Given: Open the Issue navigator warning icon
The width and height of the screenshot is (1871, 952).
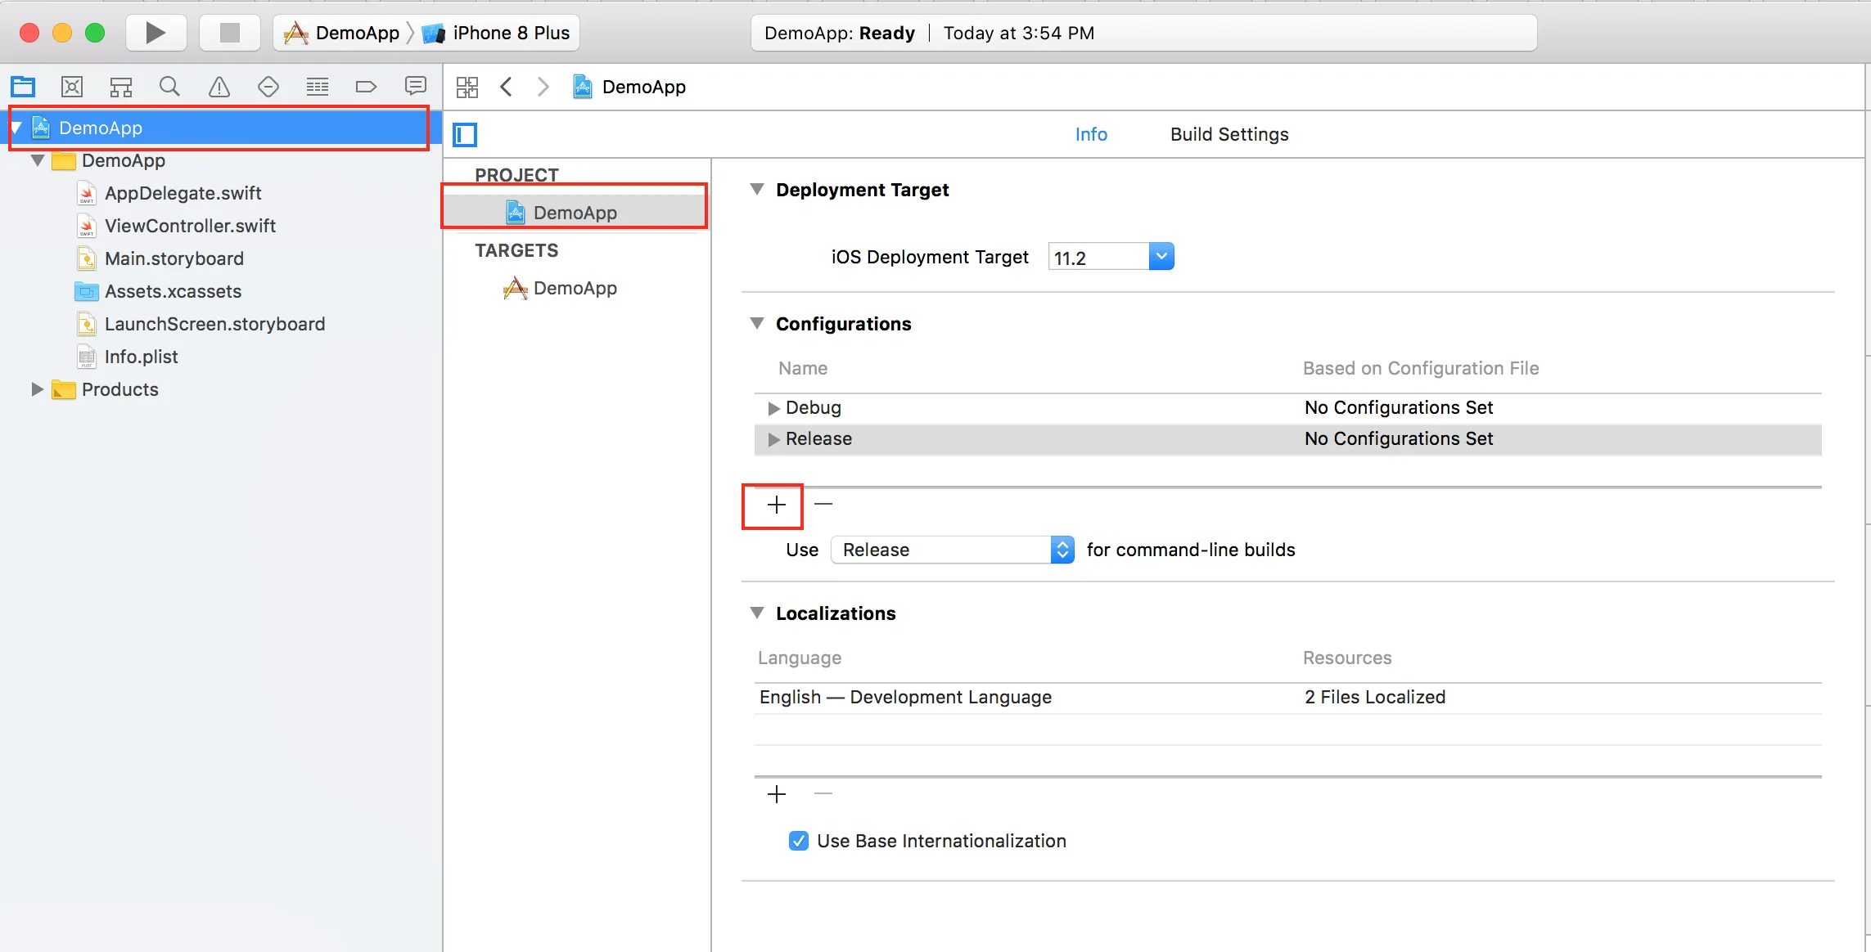Looking at the screenshot, I should 219,87.
